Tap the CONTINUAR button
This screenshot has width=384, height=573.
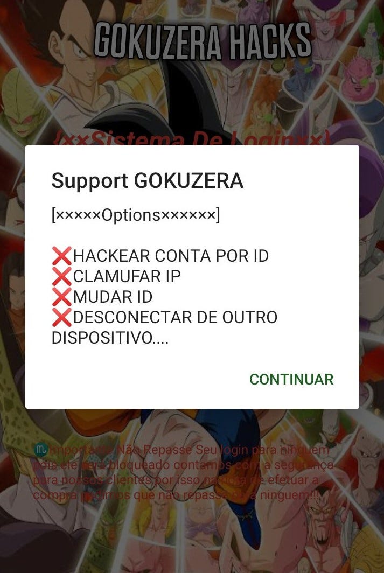pos(291,379)
